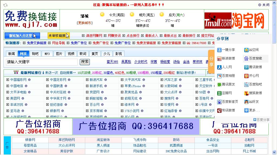Image resolution: width=277 pixels, height=155 pixels.
Task: Click the 豆瓣网 icon
Action: [219, 93]
